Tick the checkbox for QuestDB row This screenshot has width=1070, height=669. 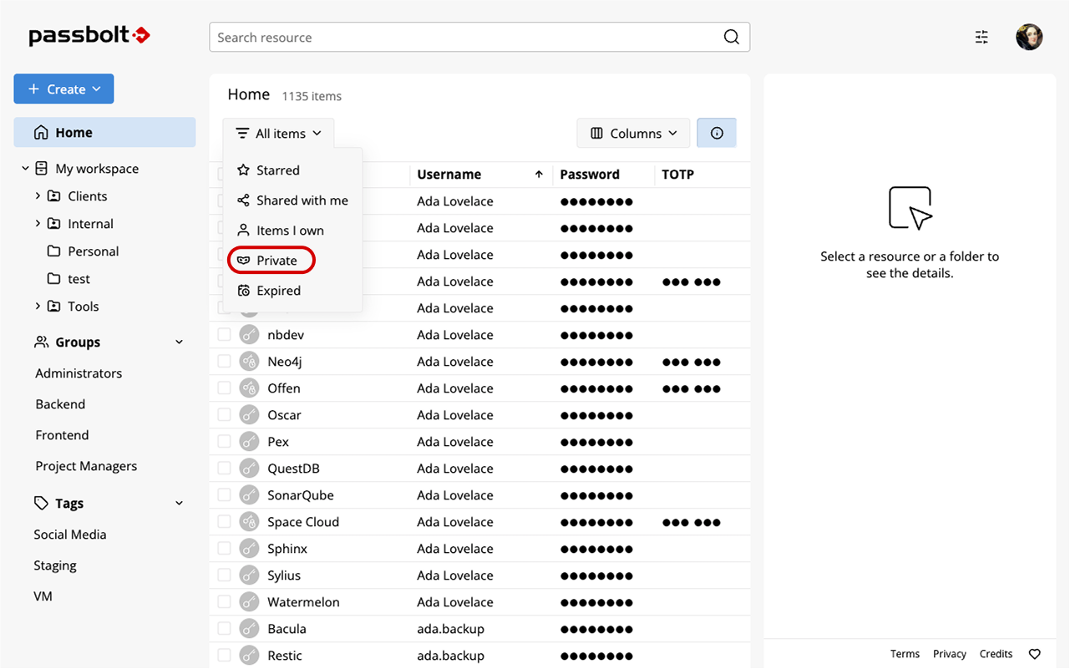[224, 468]
